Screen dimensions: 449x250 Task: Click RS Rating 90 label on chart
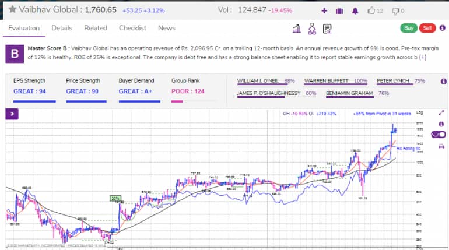coord(408,149)
